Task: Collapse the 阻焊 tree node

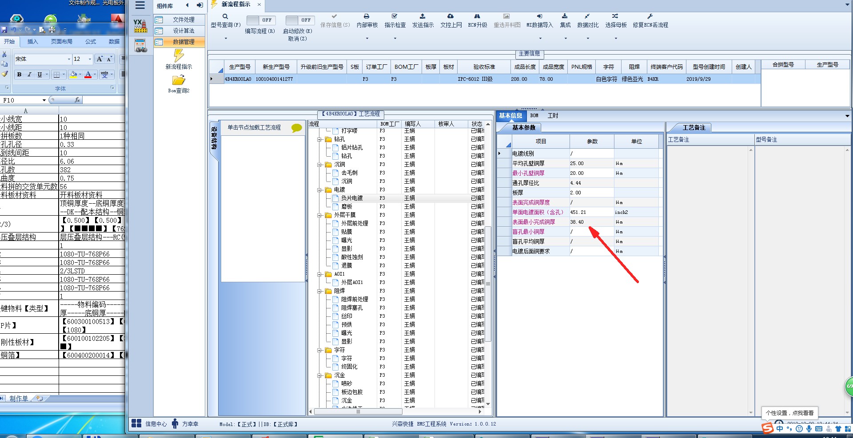Action: coord(319,291)
